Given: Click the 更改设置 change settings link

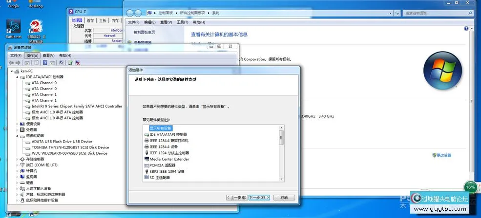Looking at the screenshot, I should pos(443,155).
